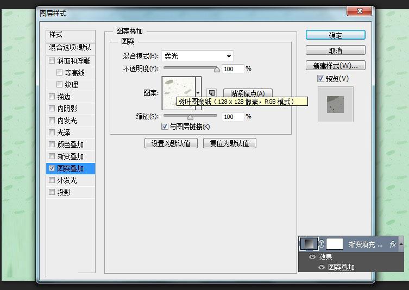Screen dimensions: 409x290
Task: Open the pattern picker dropdown arrow
Action: (x=198, y=93)
